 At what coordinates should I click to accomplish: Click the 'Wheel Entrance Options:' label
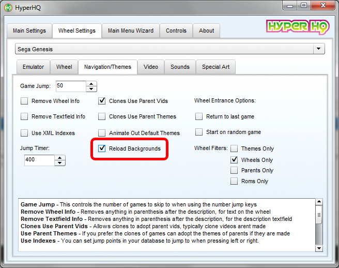[225, 100]
